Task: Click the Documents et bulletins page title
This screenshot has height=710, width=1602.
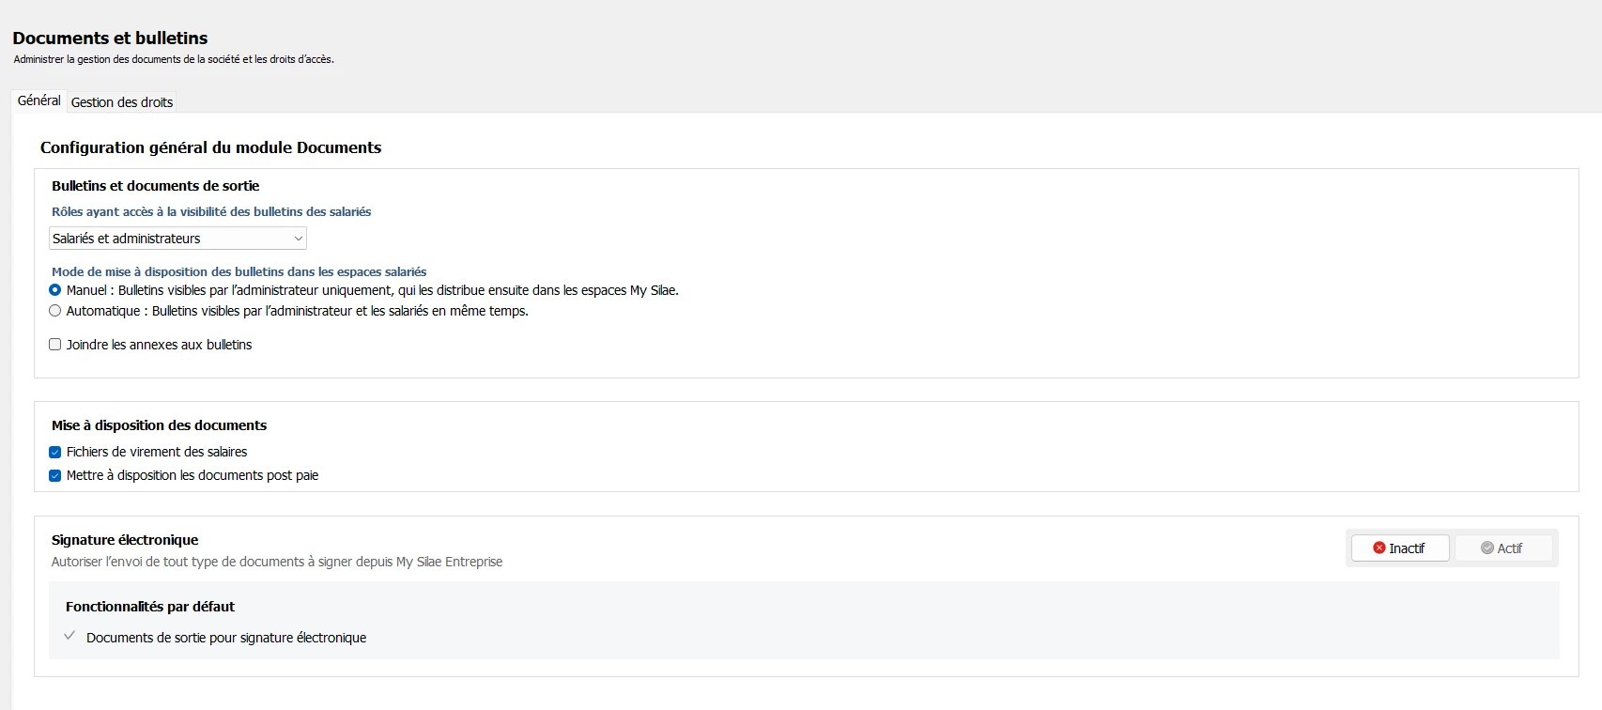Action: 110,39
